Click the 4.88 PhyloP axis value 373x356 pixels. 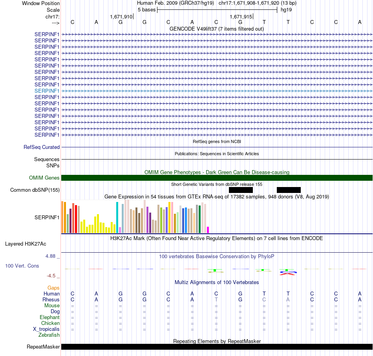coord(50,256)
